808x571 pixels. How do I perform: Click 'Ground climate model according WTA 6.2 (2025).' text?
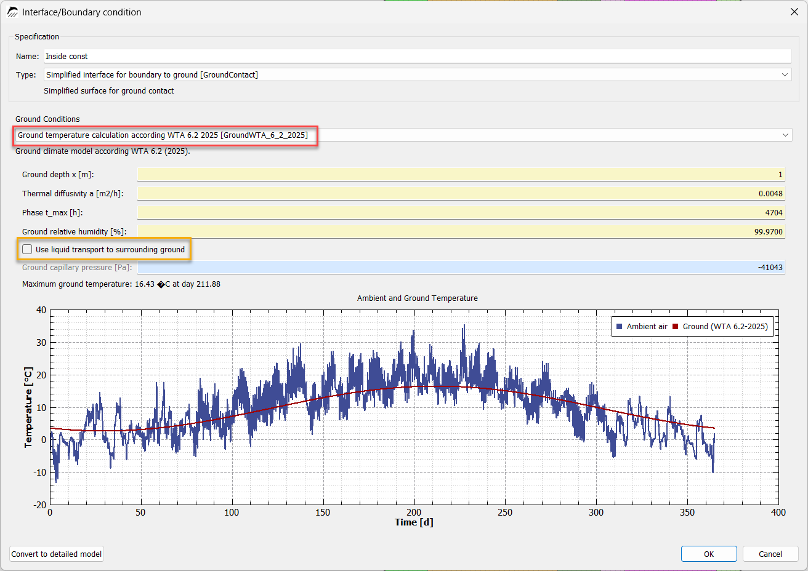pos(103,151)
